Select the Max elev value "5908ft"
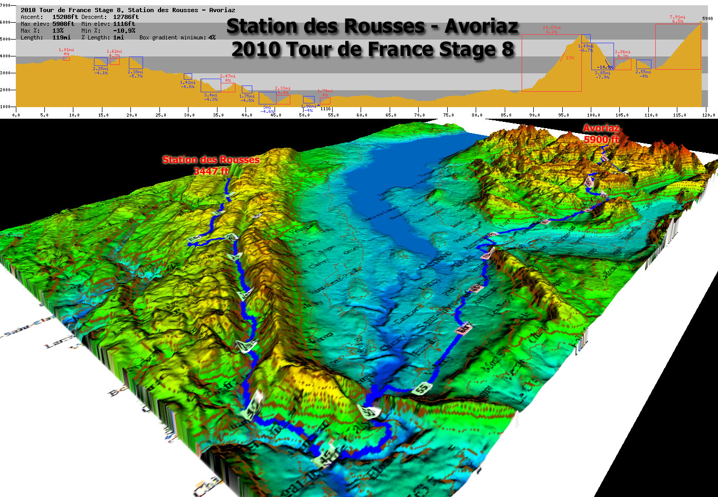 pos(64,24)
